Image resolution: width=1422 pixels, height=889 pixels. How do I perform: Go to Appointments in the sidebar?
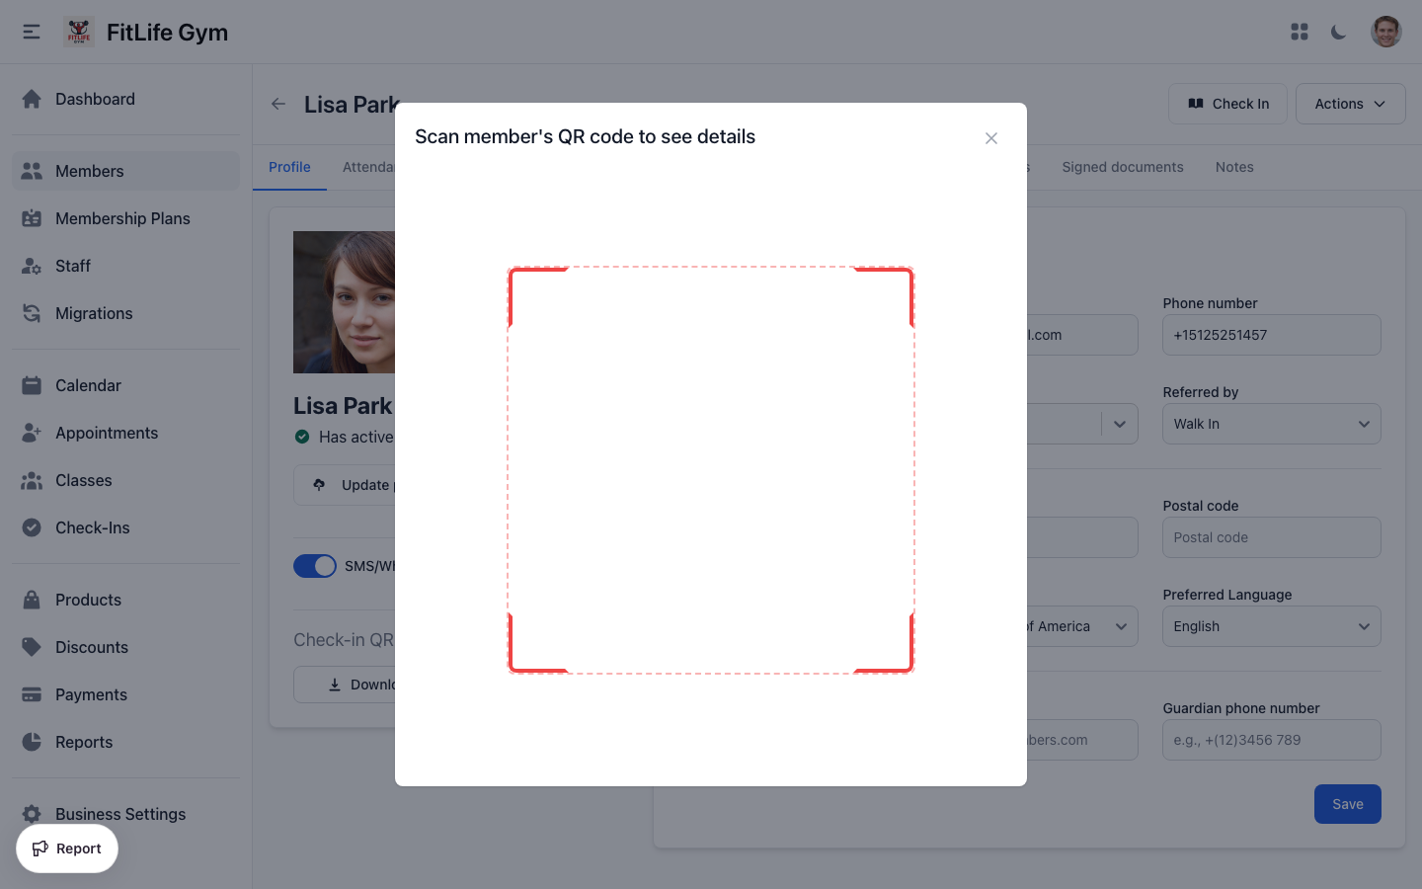106,433
